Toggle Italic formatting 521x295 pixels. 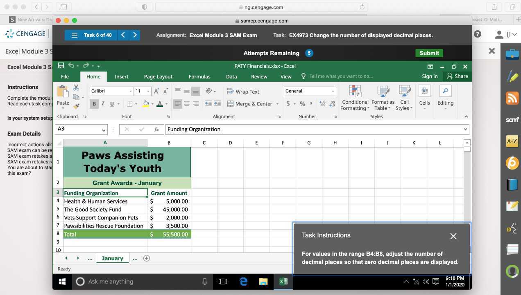[103, 104]
